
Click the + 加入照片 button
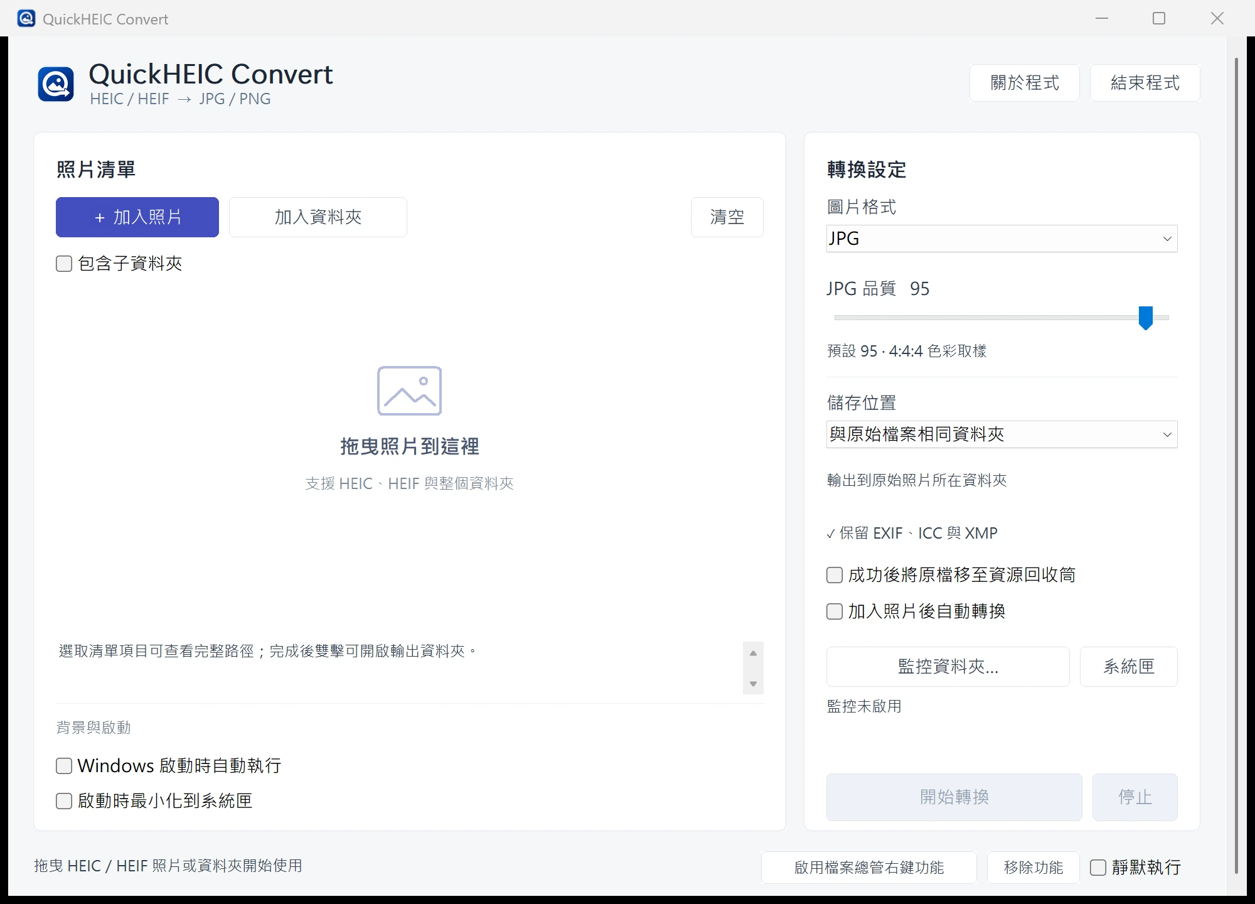pyautogui.click(x=137, y=217)
